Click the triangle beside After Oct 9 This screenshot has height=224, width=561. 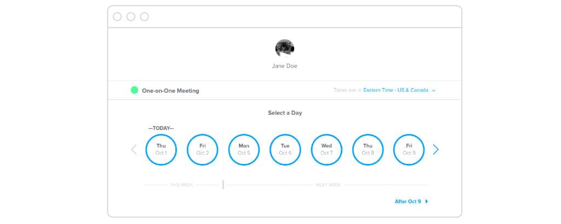click(x=427, y=202)
